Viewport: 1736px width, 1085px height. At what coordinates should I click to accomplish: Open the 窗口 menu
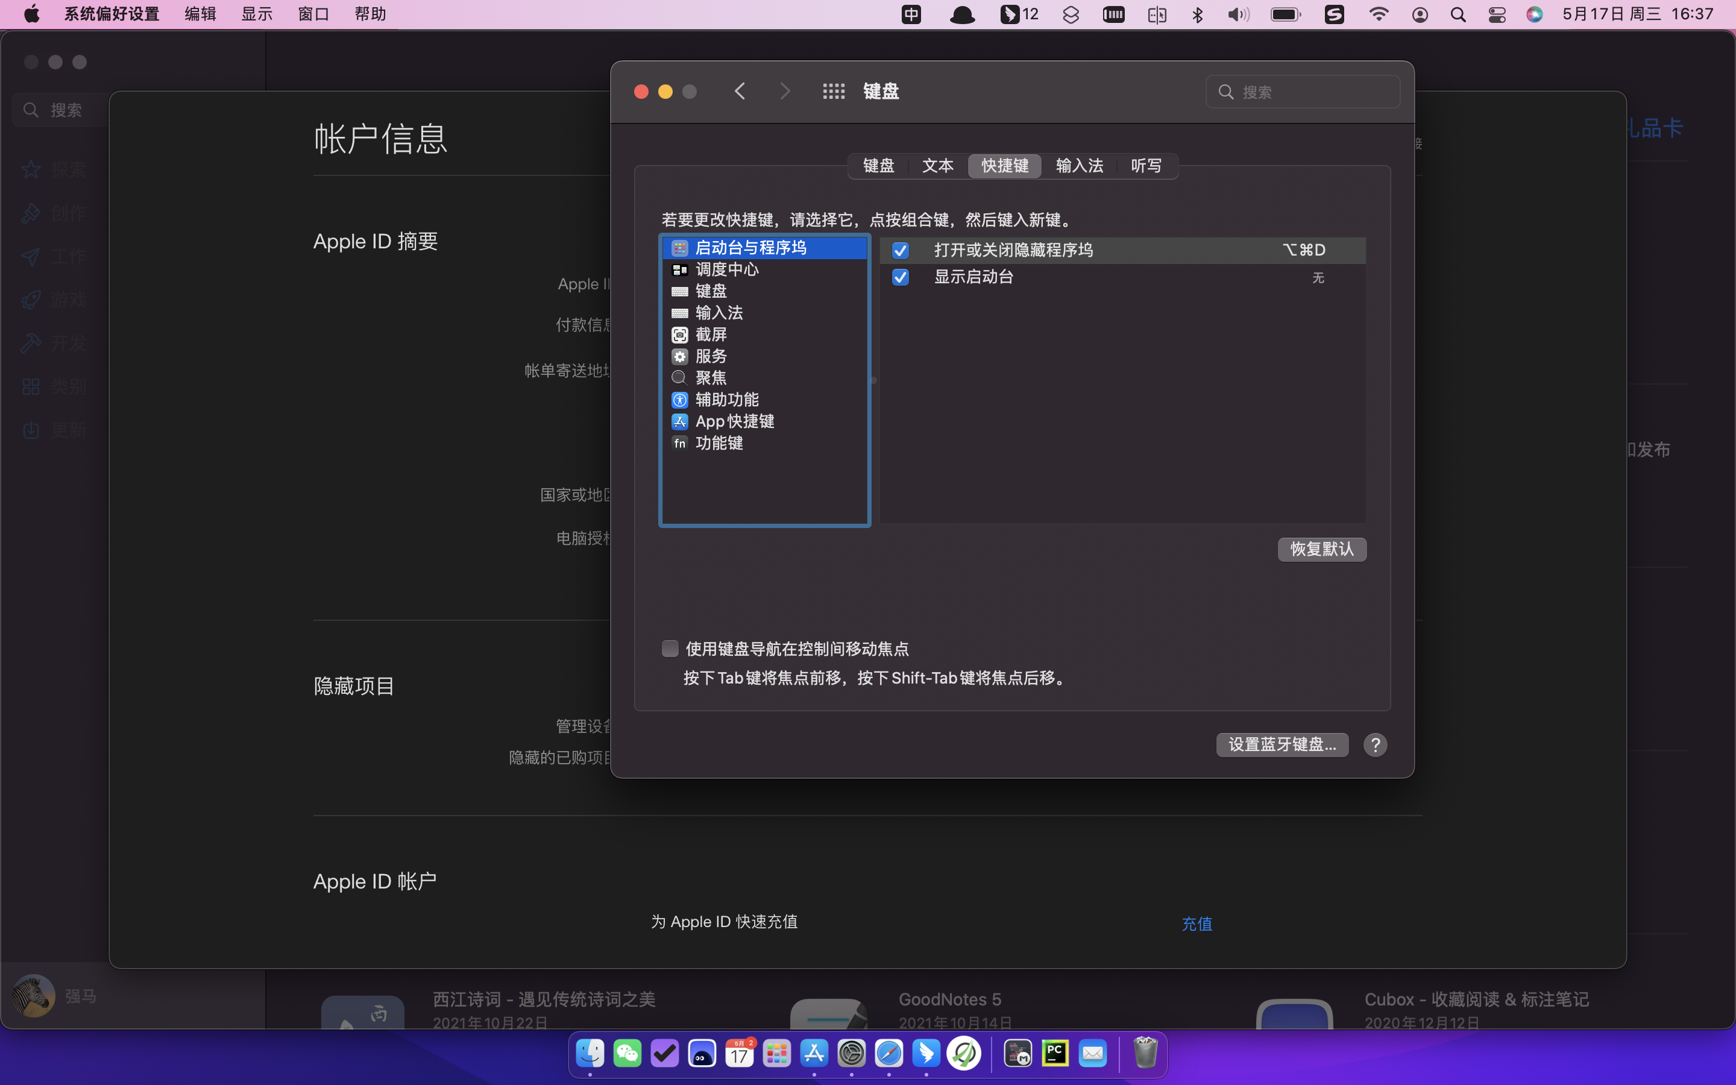click(313, 14)
